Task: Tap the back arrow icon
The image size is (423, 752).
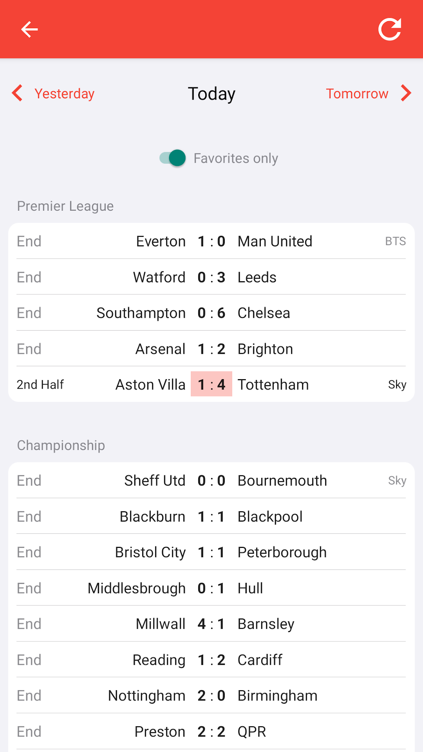Action: pos(29,29)
